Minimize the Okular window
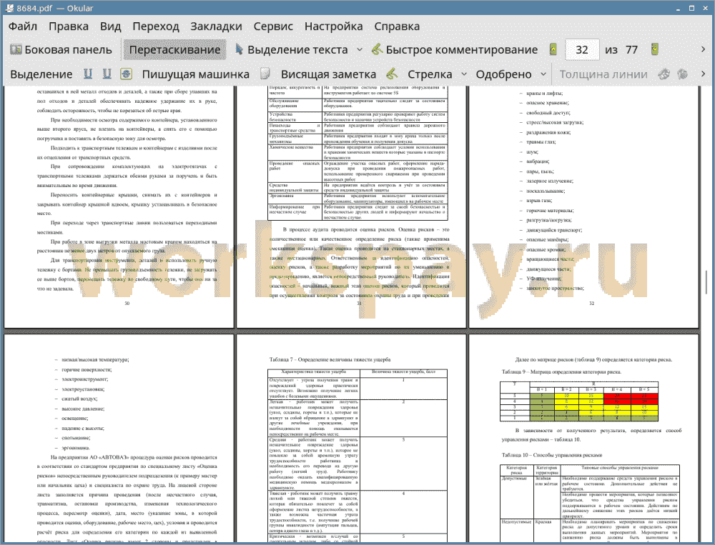This screenshot has height=545, width=715. (x=679, y=8)
